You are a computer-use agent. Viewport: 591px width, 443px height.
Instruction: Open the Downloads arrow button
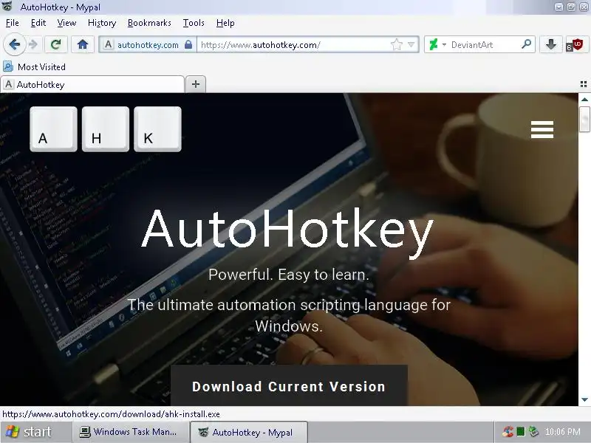550,45
